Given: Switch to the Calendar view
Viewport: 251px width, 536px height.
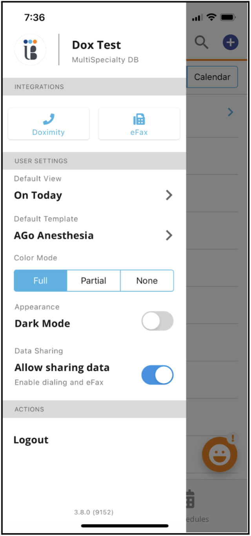Looking at the screenshot, I should pyautogui.click(x=212, y=77).
